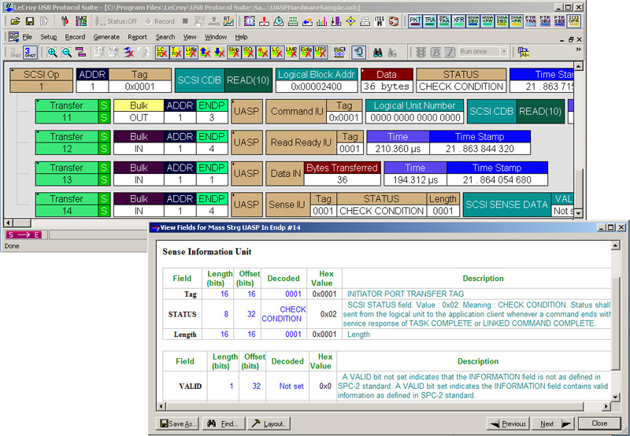Open the Report menu
Image resolution: width=630 pixels, height=436 pixels.
[137, 37]
